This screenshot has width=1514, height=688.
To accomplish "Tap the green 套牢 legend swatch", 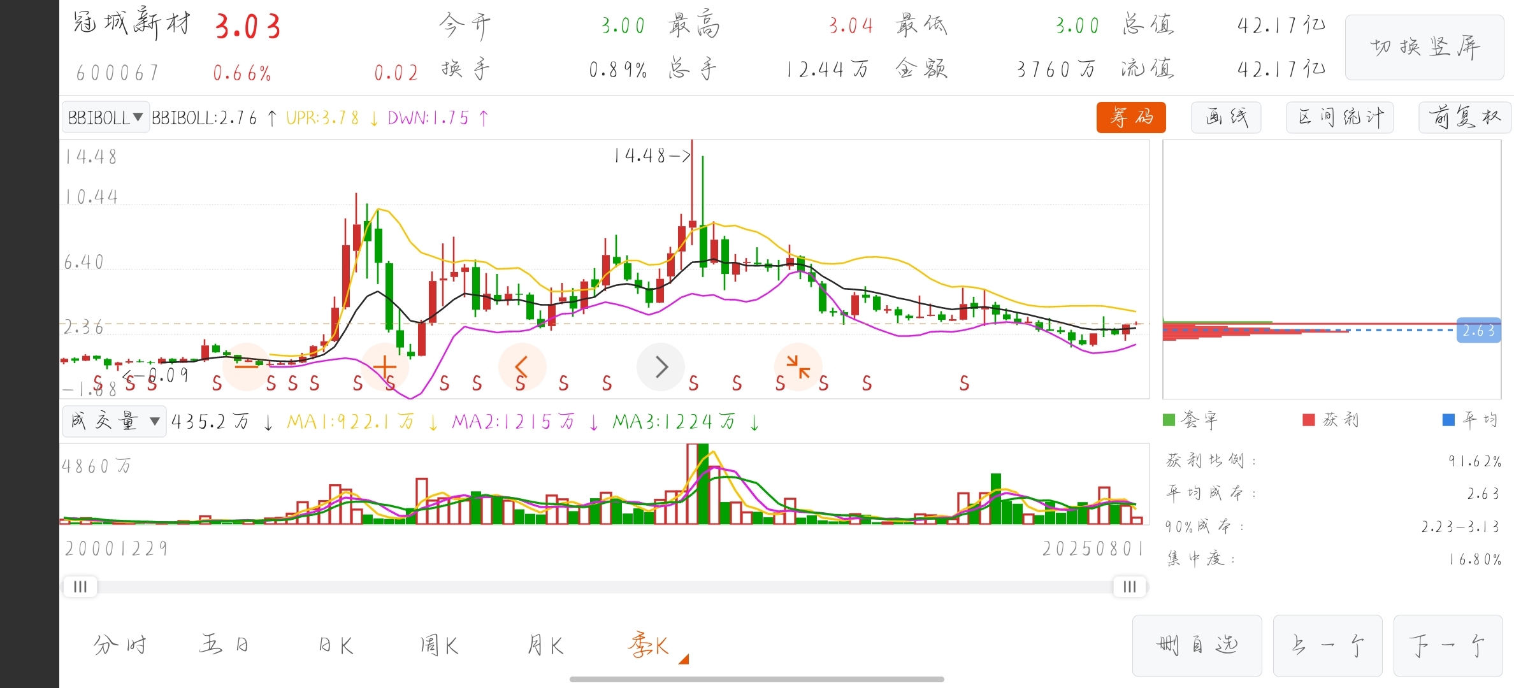I will (1169, 420).
